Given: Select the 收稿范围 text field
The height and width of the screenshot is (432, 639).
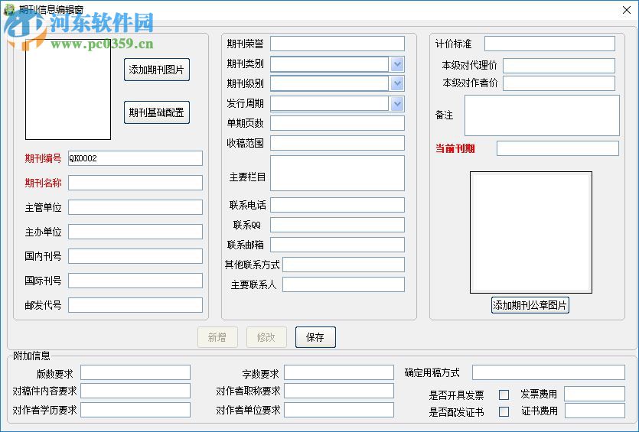Looking at the screenshot, I should click(337, 143).
